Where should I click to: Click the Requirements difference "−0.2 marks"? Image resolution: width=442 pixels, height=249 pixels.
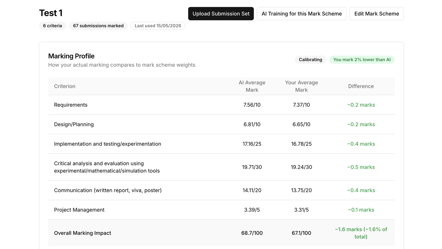[361, 105]
